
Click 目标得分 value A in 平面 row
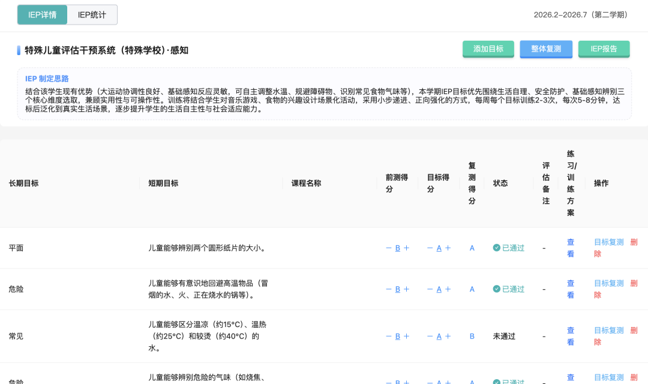(x=439, y=248)
